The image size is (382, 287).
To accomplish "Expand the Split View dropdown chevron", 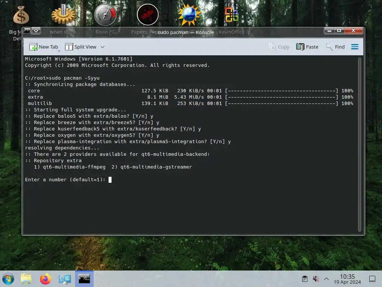I will point(103,47).
